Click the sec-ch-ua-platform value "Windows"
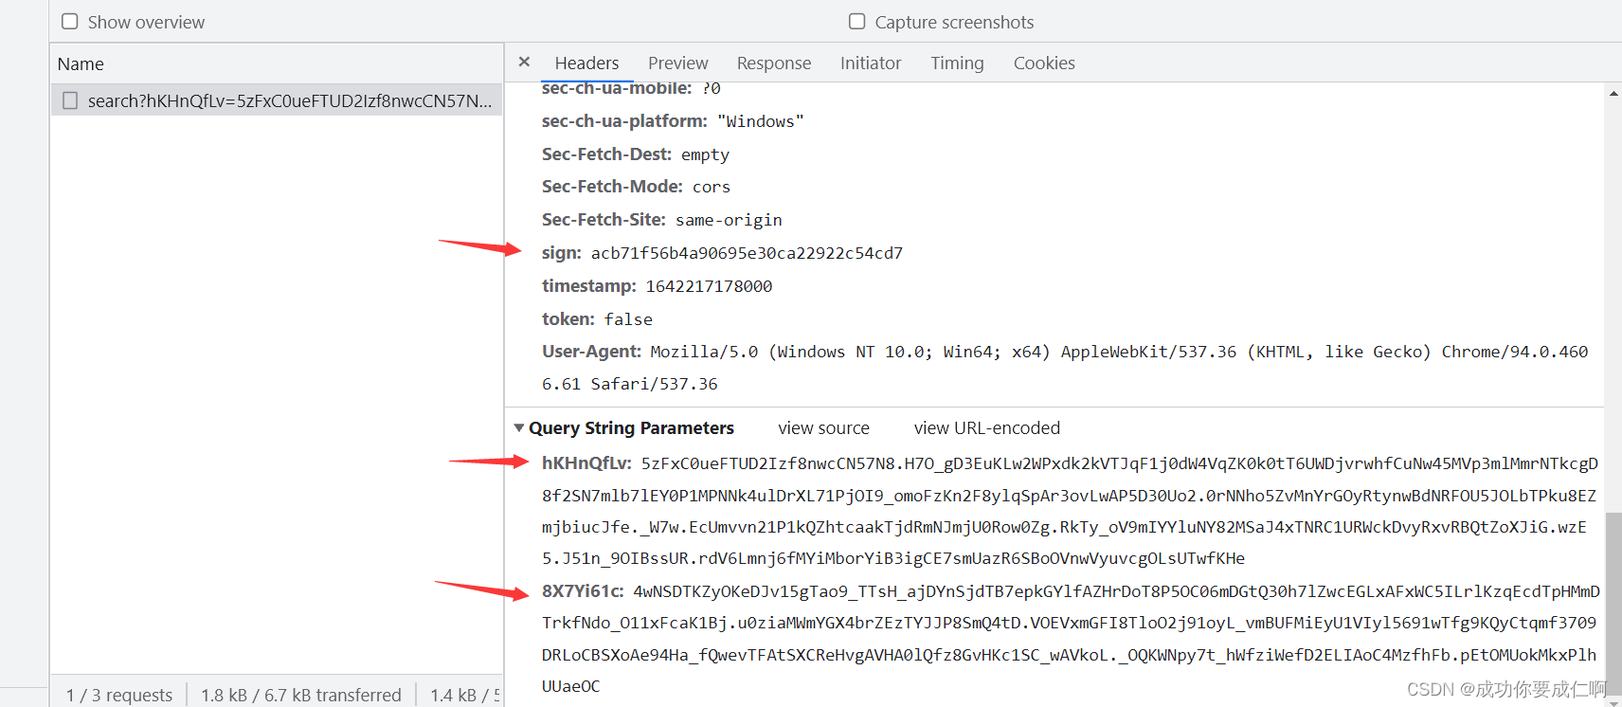The width and height of the screenshot is (1622, 707). pyautogui.click(x=760, y=121)
